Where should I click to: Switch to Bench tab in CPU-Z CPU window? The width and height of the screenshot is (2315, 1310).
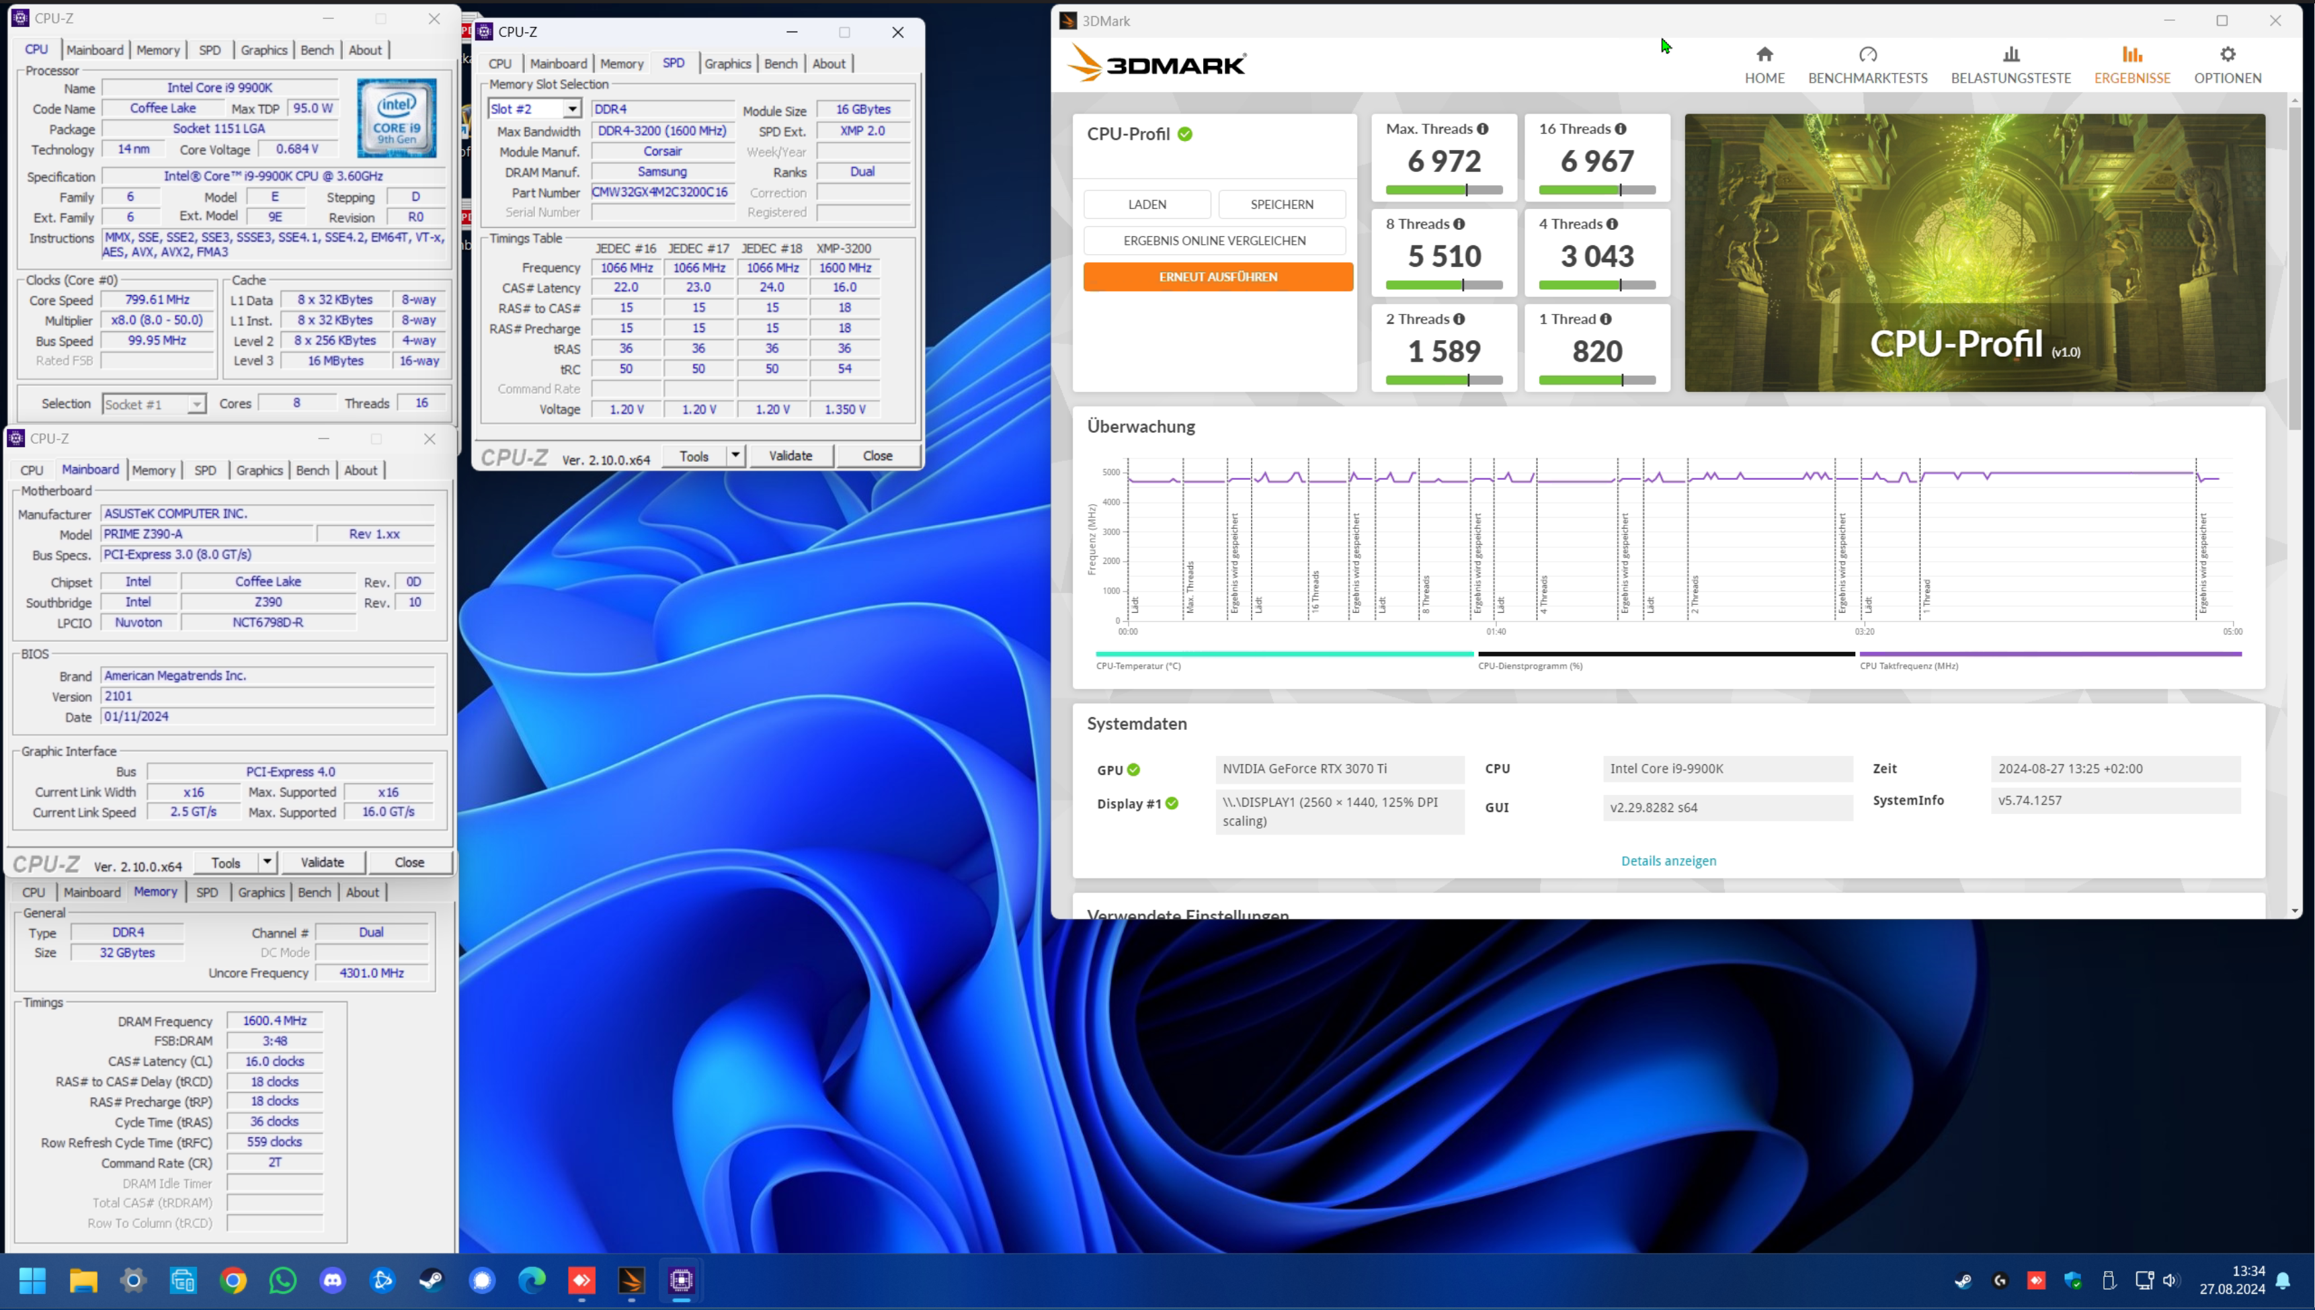317,50
